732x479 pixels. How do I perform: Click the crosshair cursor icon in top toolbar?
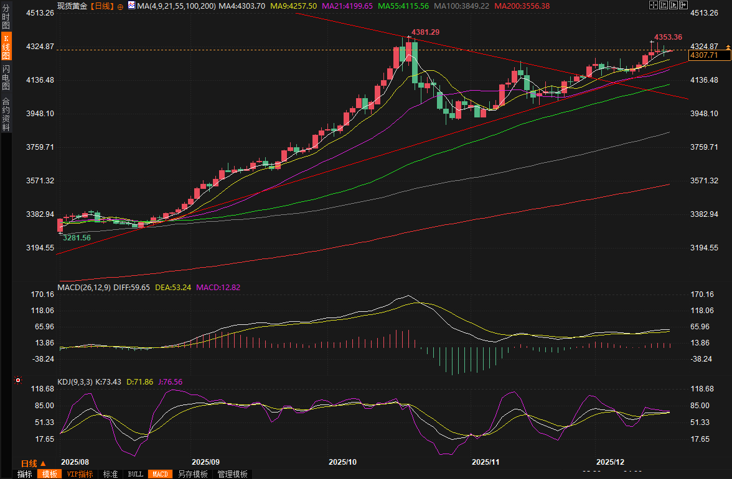pyautogui.click(x=652, y=5)
